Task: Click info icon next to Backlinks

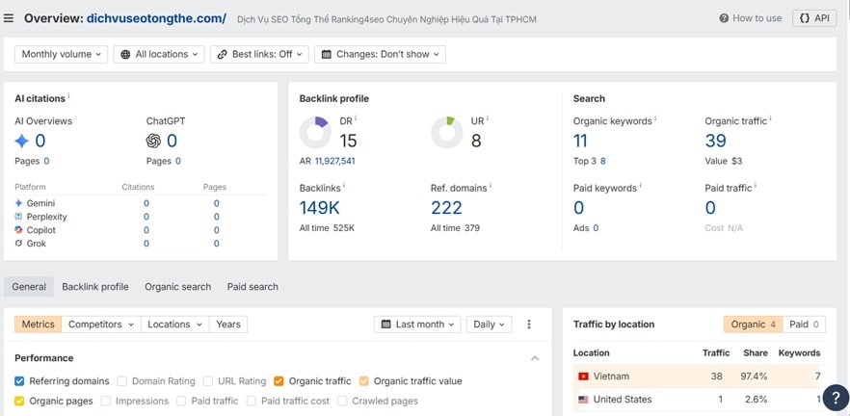Action: 344,186
